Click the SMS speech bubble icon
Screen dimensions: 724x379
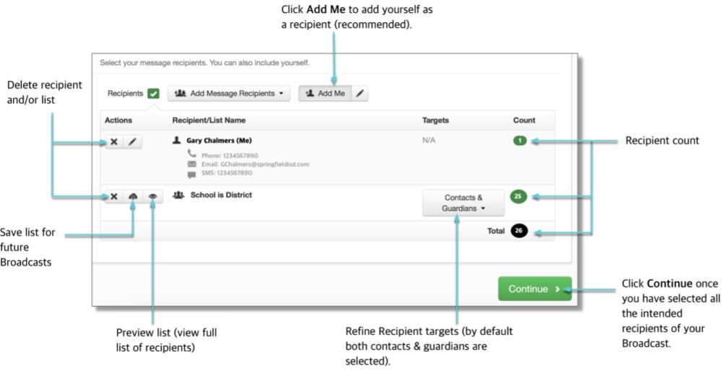coord(192,173)
